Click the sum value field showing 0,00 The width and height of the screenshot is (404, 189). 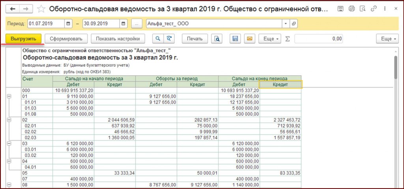[318, 39]
